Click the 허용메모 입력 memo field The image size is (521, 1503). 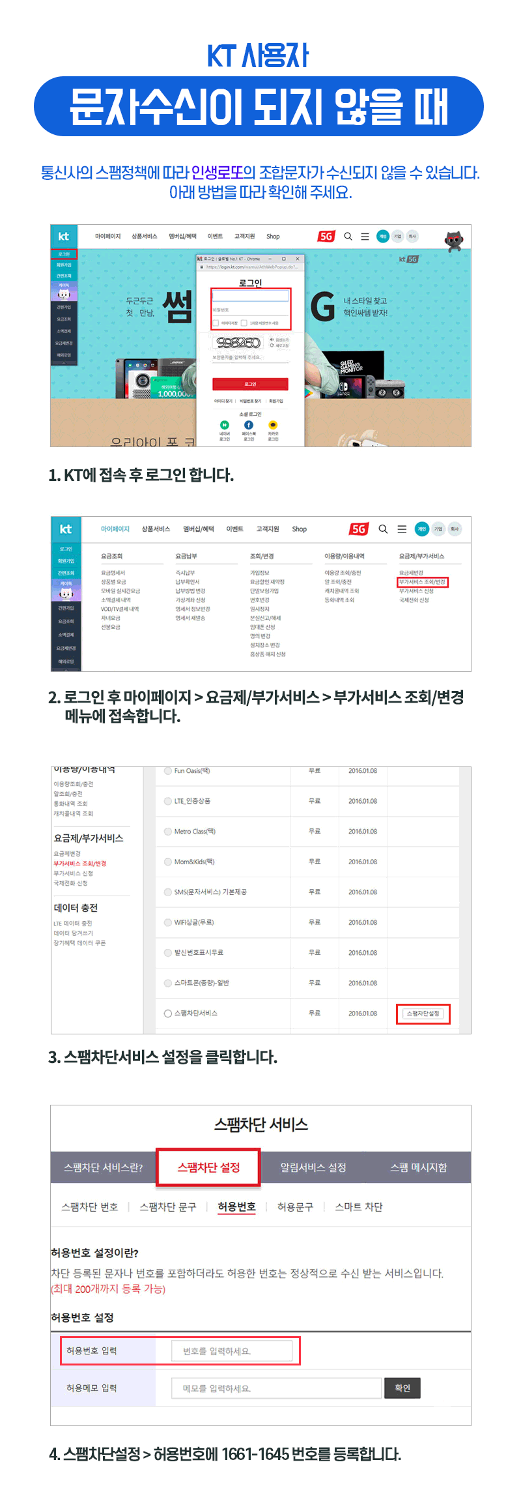point(277,1388)
